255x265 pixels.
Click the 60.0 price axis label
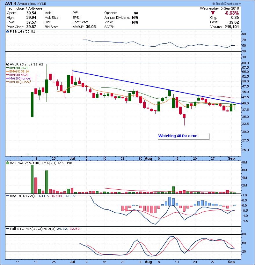245,63
